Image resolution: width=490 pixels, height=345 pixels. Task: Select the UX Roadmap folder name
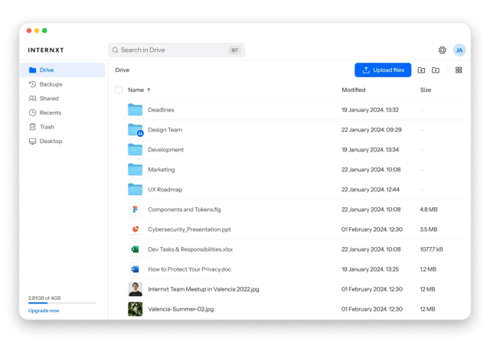(165, 190)
